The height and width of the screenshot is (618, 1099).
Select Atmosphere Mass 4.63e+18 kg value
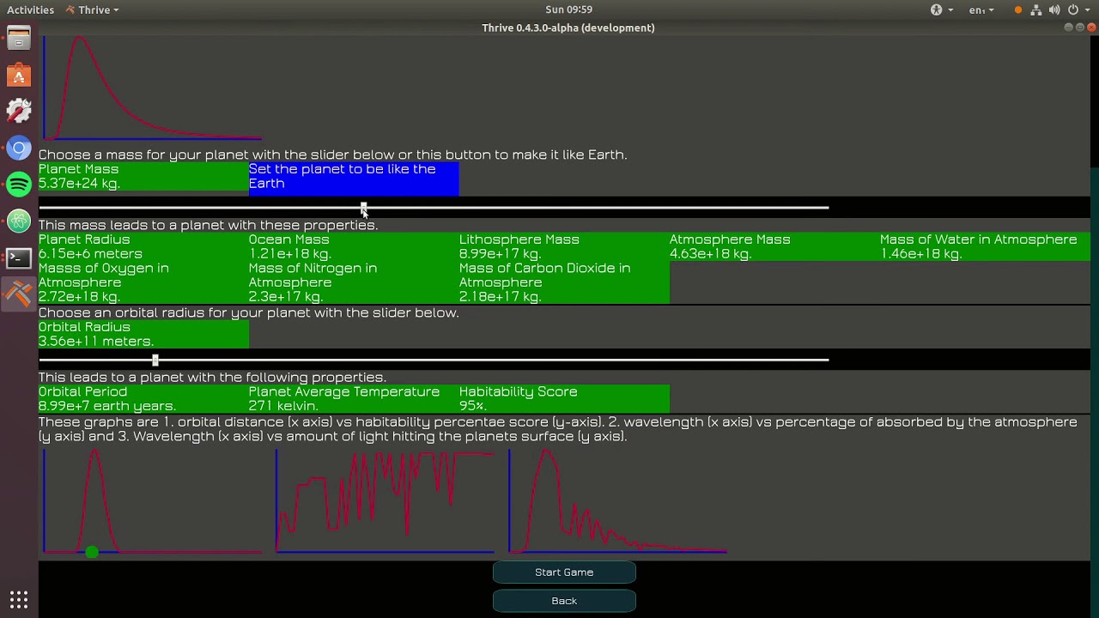[774, 246]
